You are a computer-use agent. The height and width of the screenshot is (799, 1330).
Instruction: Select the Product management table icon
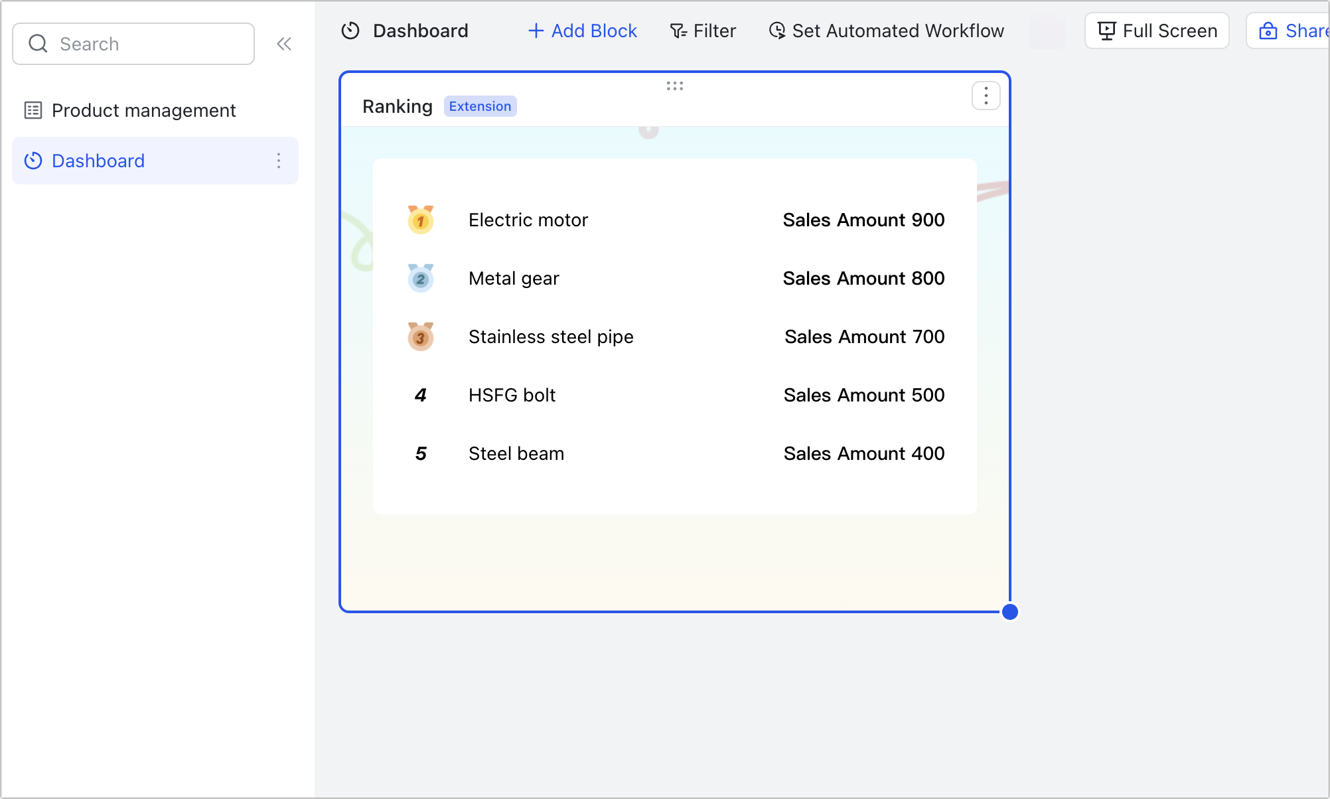(x=33, y=110)
